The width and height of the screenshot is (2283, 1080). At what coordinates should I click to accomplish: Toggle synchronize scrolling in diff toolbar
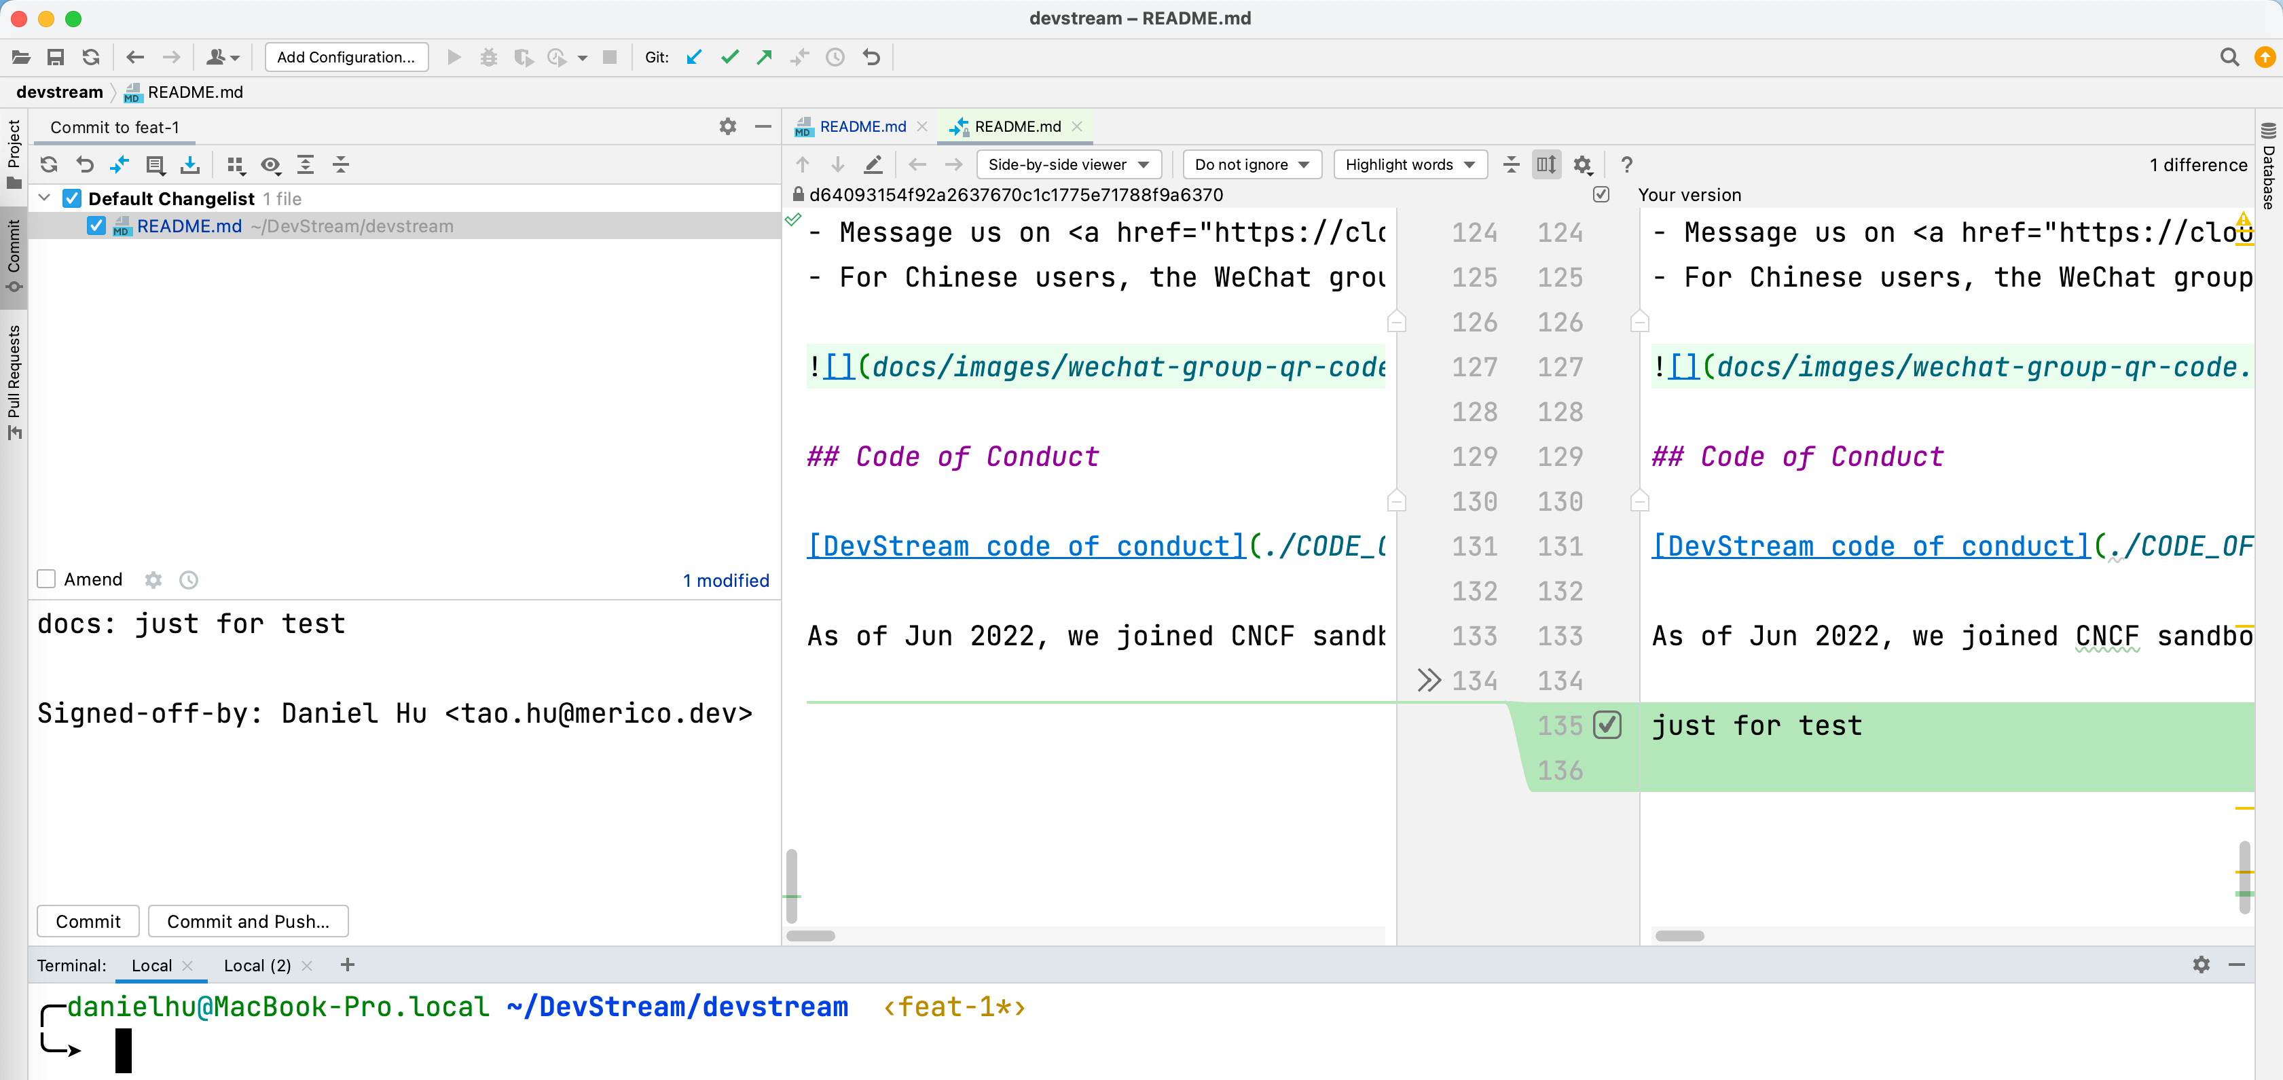coord(1546,165)
